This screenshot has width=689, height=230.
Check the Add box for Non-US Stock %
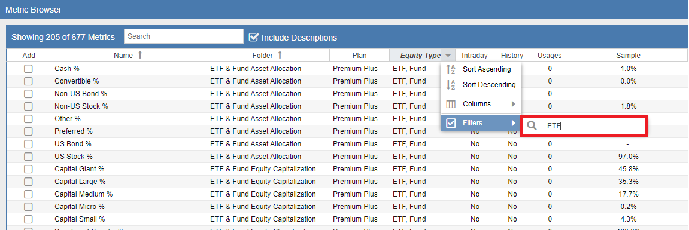29,106
